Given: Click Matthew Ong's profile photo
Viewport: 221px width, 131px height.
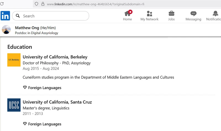Looking at the screenshot, I should click(6, 30).
